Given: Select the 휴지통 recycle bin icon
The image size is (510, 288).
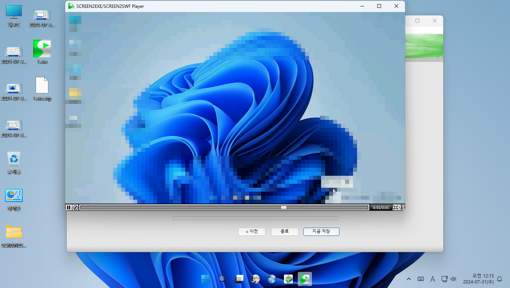Looking at the screenshot, I should tap(14, 162).
